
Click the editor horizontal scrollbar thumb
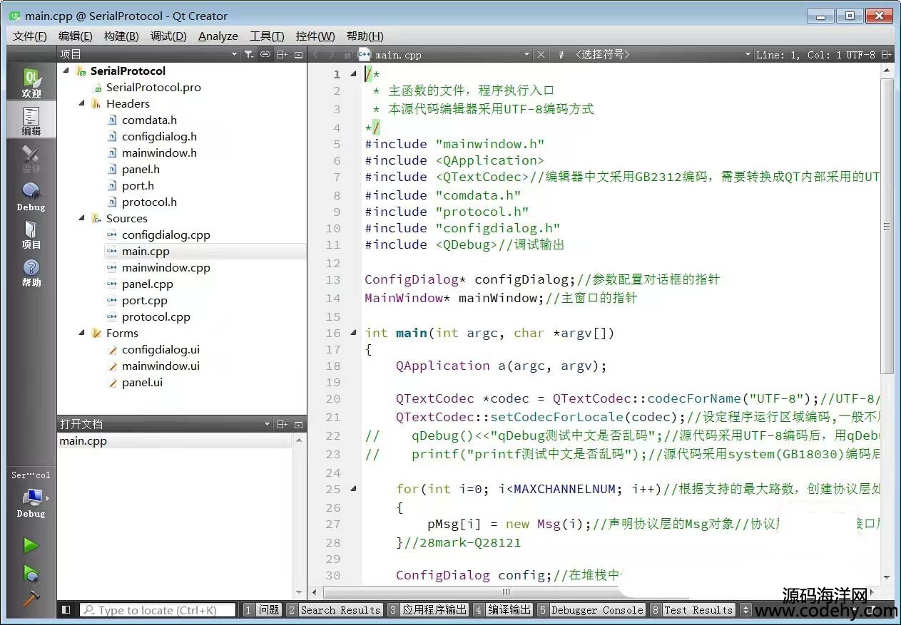[x=506, y=592]
